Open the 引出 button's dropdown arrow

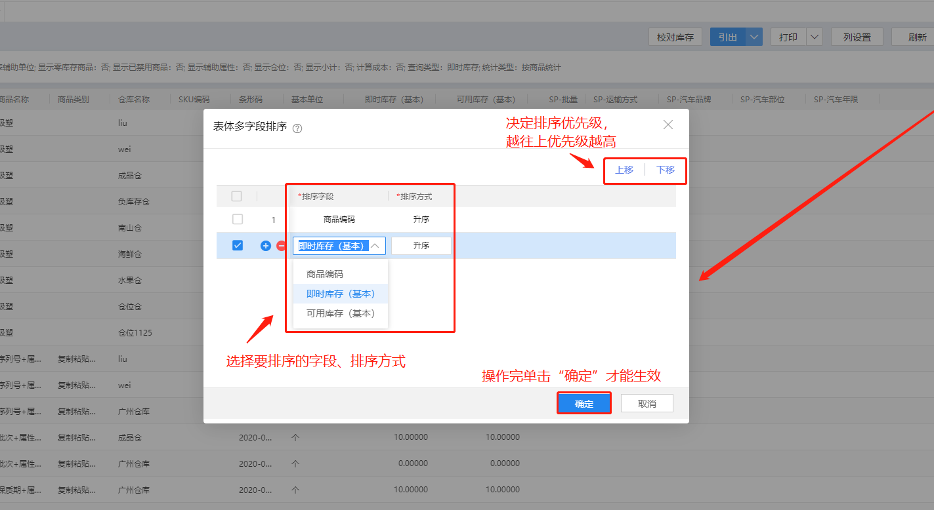(754, 37)
